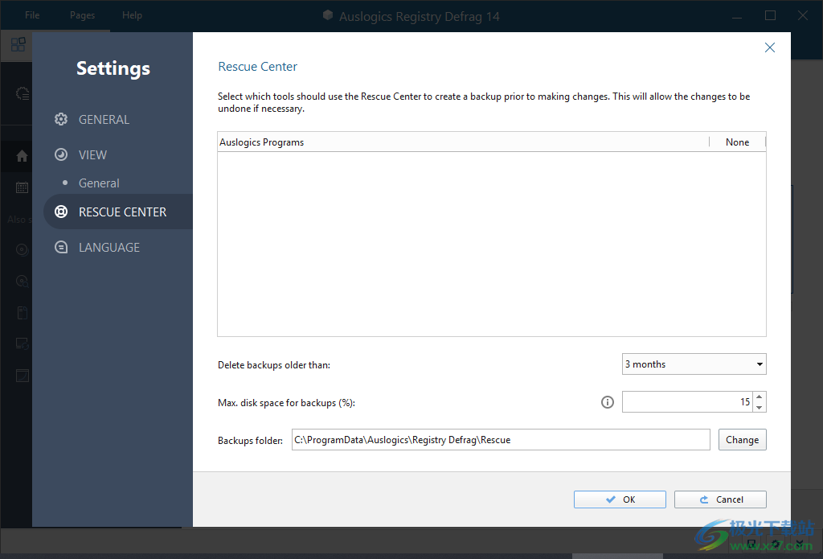Click the gear icon beside GENERAL
823x559 pixels.
pos(61,119)
